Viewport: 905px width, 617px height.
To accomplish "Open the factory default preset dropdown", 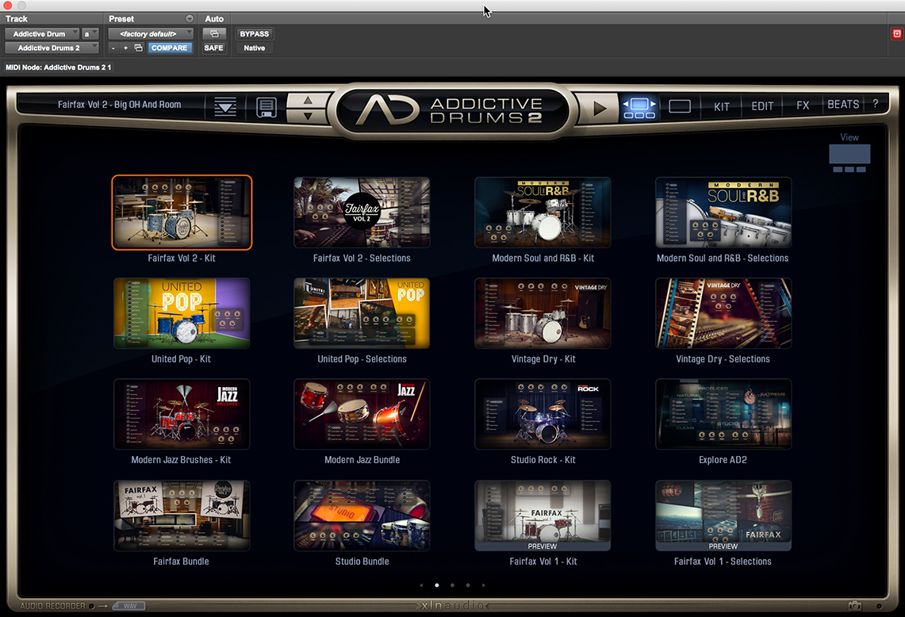I will click(x=151, y=34).
